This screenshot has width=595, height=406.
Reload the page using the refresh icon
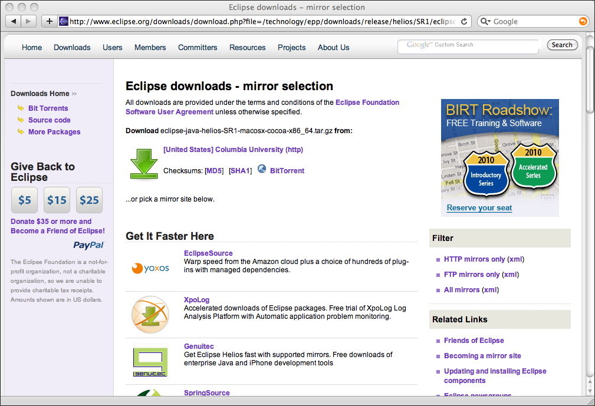point(463,22)
